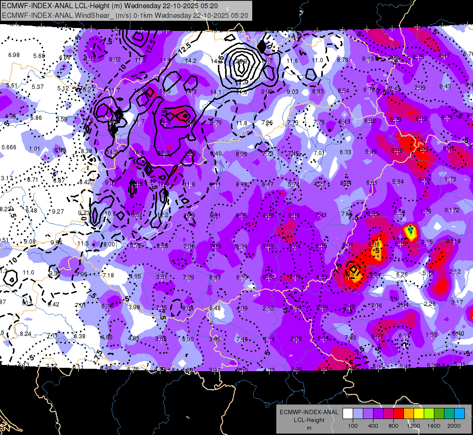473x435 pixels.
Task: Click the wind shear value 8.78
Action: coord(343,60)
